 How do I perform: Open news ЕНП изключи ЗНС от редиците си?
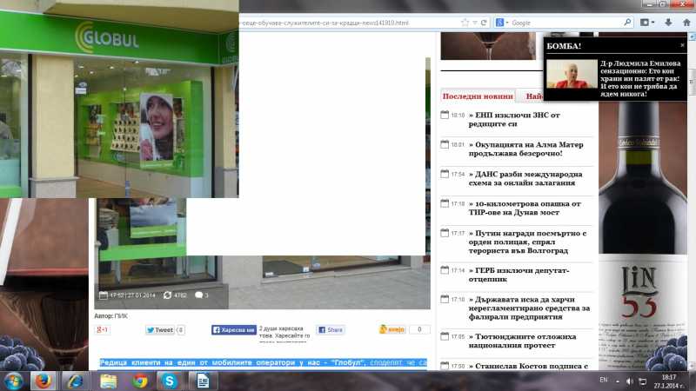[x=514, y=119]
